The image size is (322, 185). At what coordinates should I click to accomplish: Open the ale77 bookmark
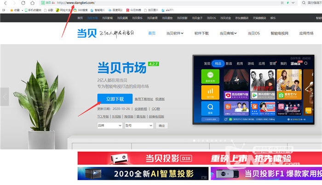[x=168, y=10]
